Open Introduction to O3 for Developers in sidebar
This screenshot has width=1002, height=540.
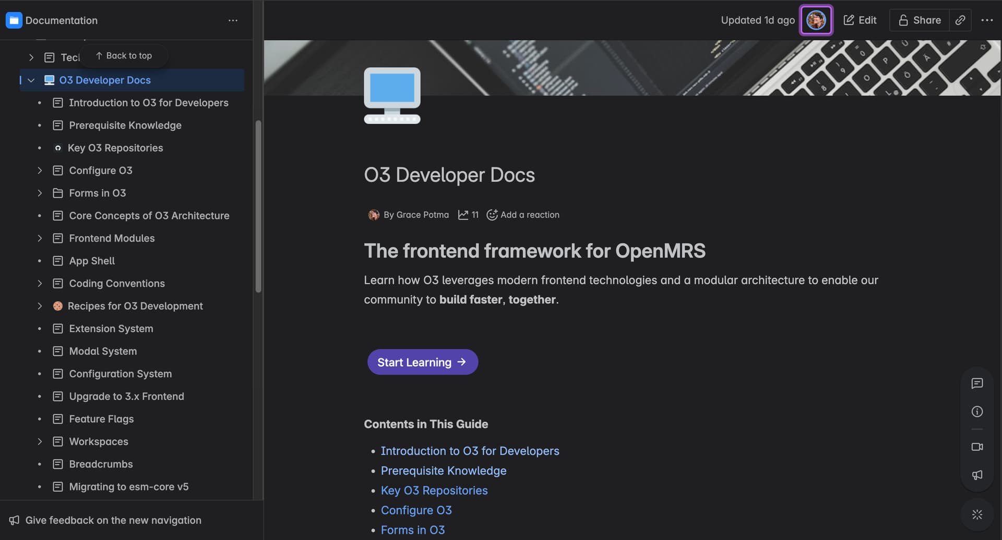coord(149,103)
